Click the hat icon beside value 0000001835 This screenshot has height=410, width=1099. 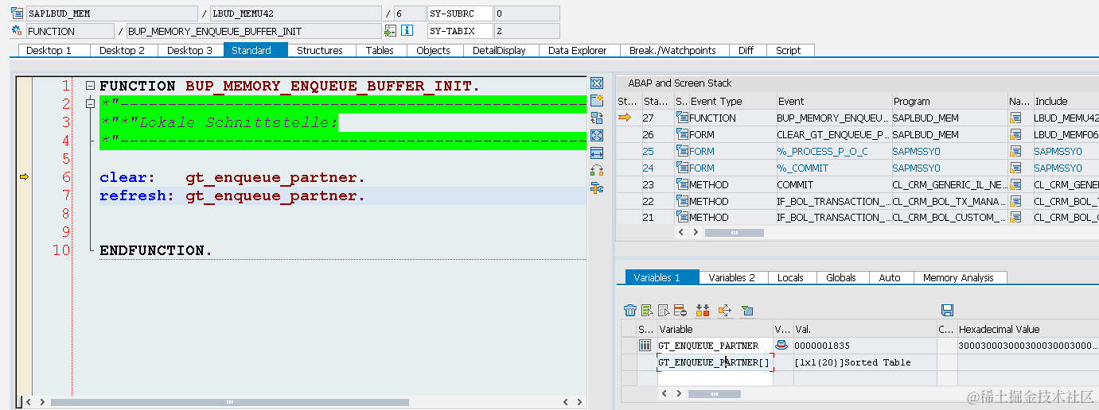(x=781, y=346)
